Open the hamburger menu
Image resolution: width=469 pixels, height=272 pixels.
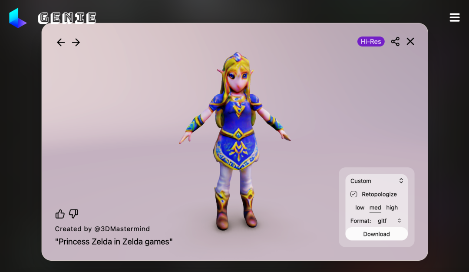coord(455,17)
